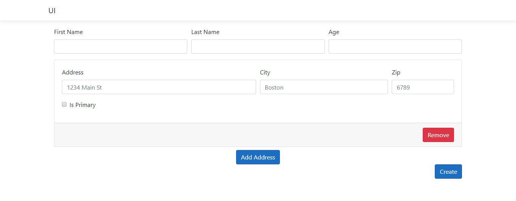Click the Add Address button
516x201 pixels.
coord(258,157)
